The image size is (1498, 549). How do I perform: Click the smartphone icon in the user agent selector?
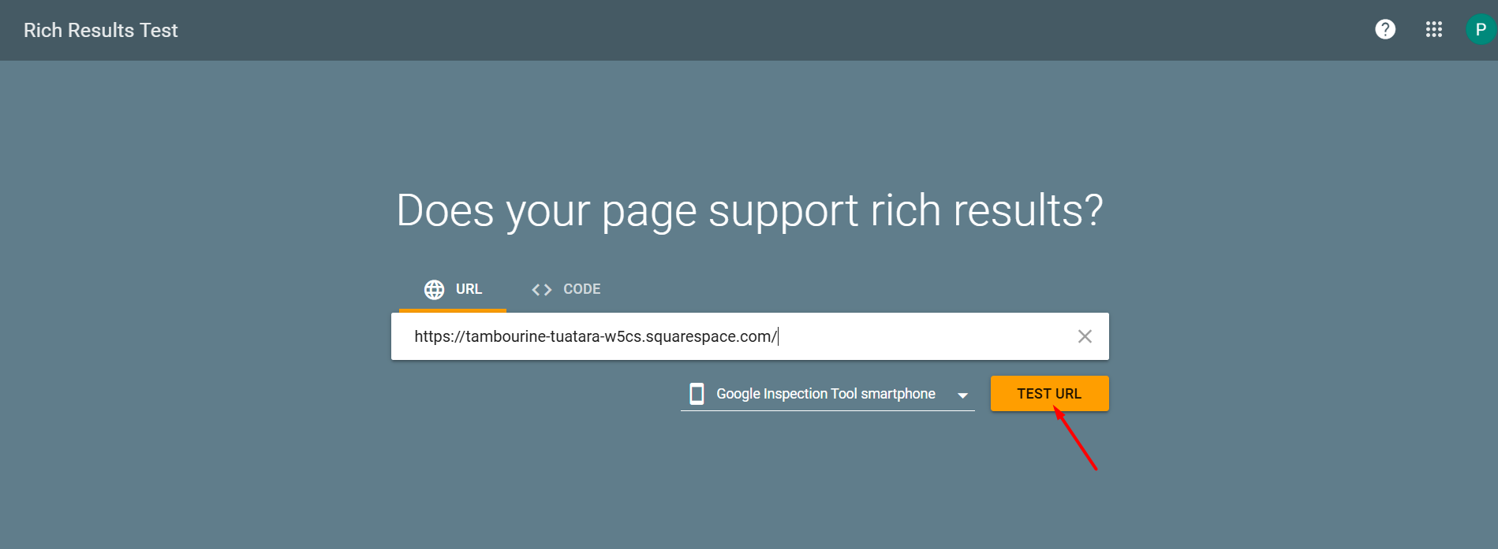(697, 394)
